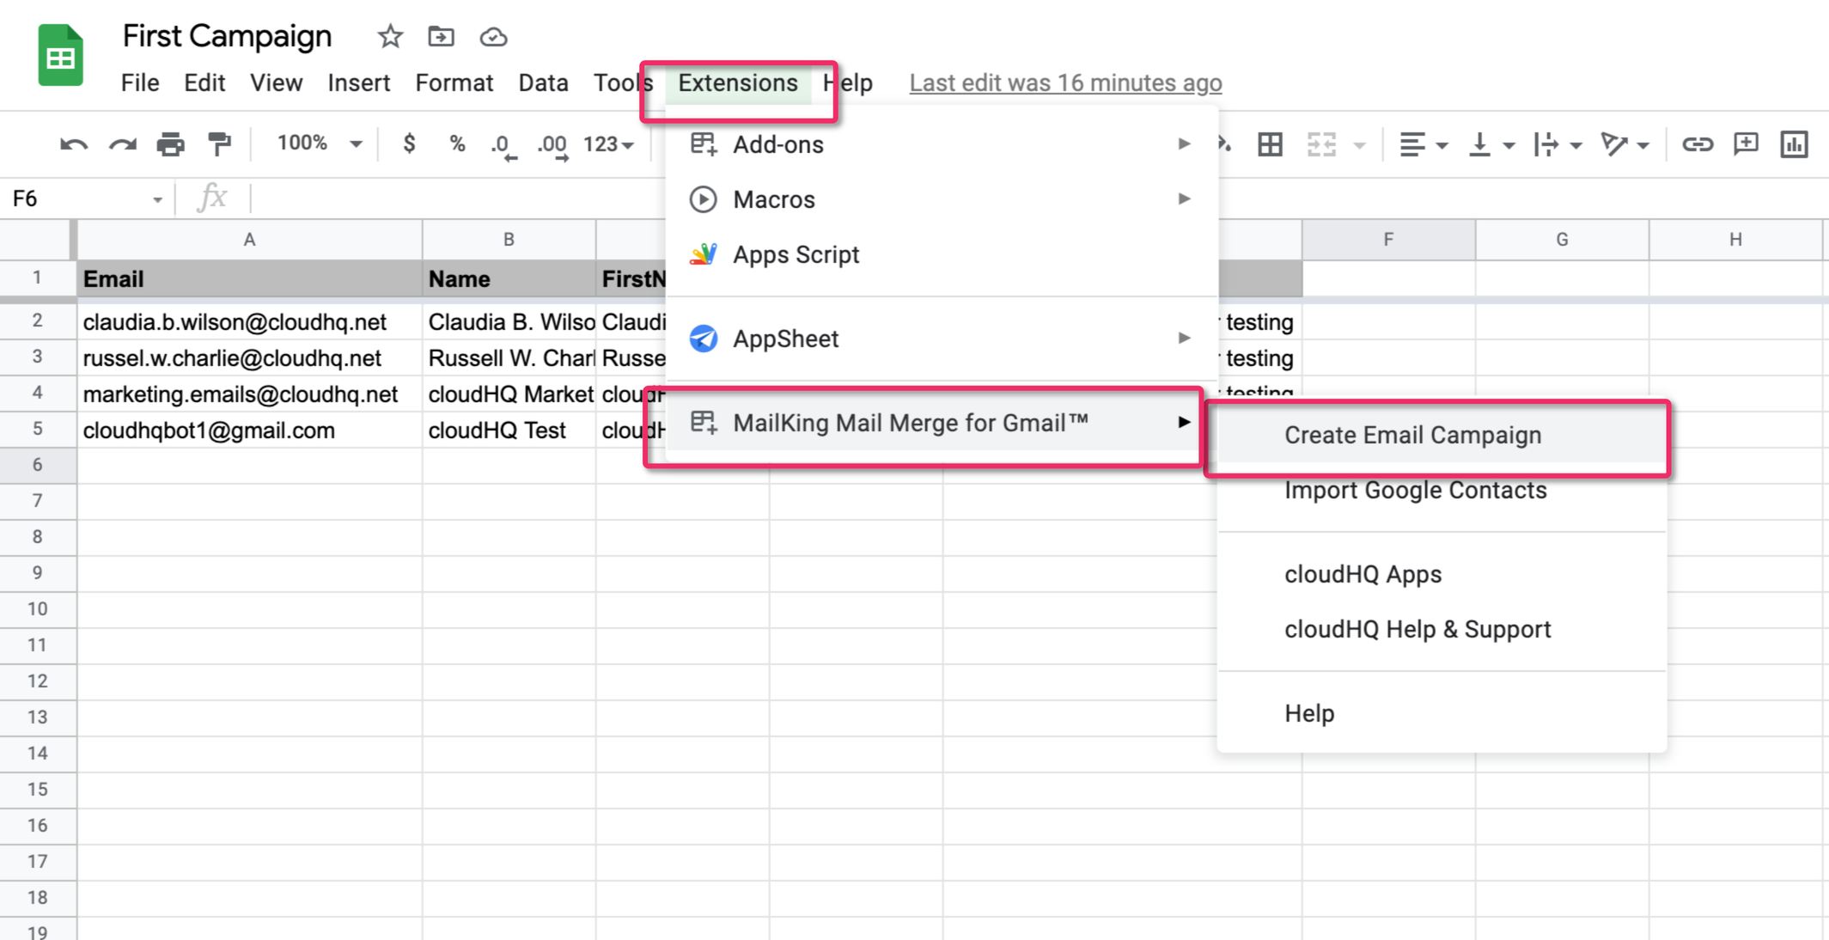
Task: Expand the Add-ons submenu
Action: pyautogui.click(x=942, y=144)
